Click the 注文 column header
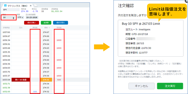This screenshot has height=94, width=188. click(x=21, y=28)
